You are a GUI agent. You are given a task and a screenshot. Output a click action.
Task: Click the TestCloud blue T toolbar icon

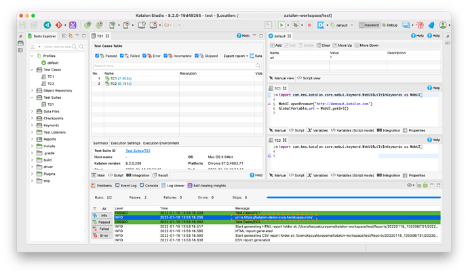coord(321,25)
